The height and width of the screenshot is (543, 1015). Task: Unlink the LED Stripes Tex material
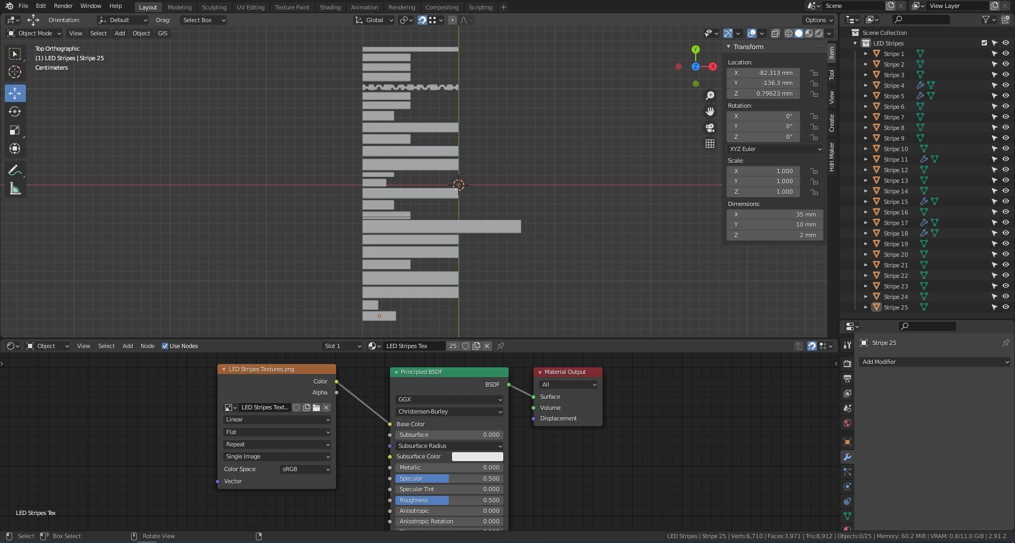(x=487, y=346)
